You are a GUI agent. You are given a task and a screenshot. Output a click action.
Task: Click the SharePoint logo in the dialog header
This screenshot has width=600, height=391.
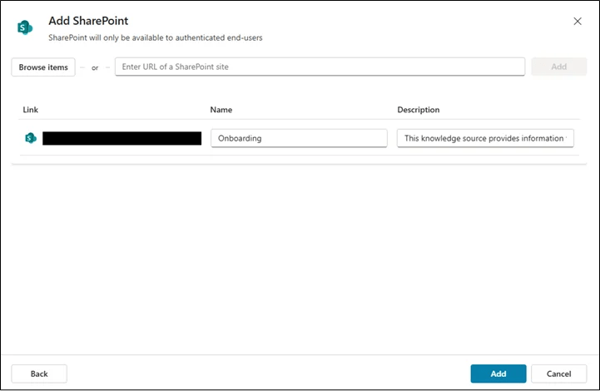[25, 27]
